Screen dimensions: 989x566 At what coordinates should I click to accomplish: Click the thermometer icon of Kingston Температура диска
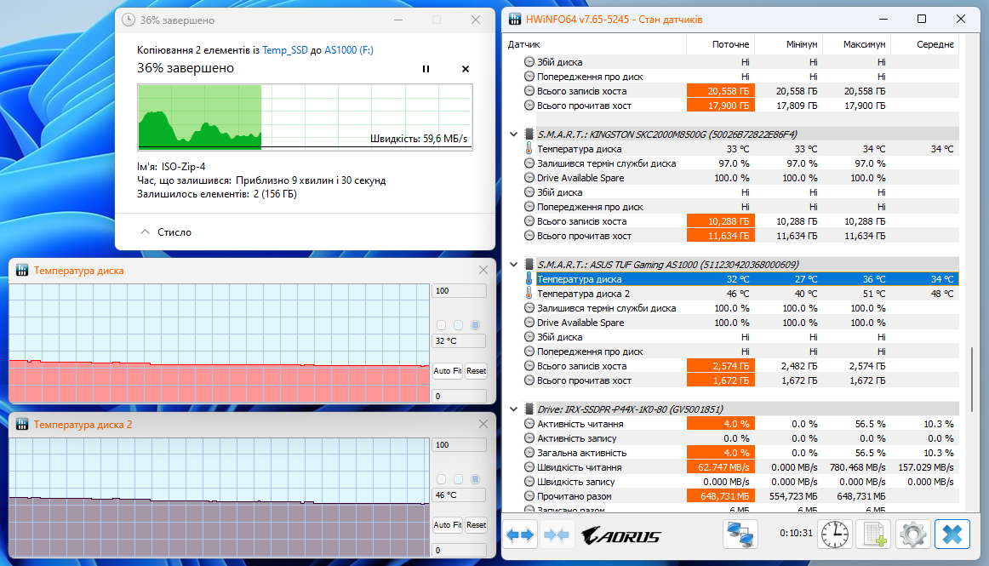529,149
